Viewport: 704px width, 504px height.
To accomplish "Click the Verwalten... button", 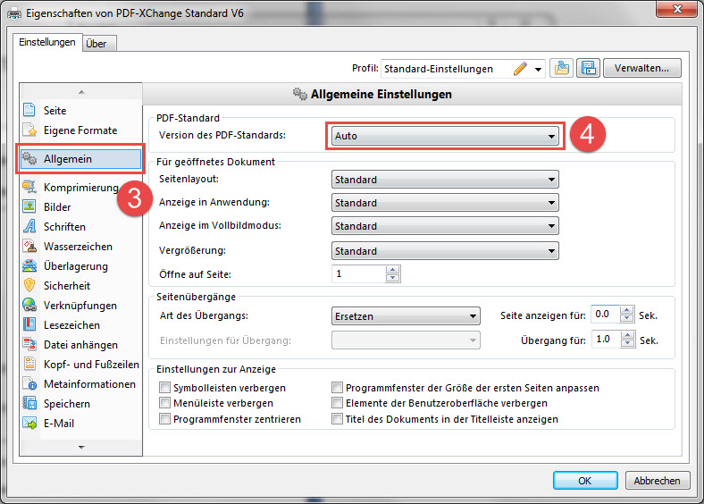I will (x=642, y=68).
